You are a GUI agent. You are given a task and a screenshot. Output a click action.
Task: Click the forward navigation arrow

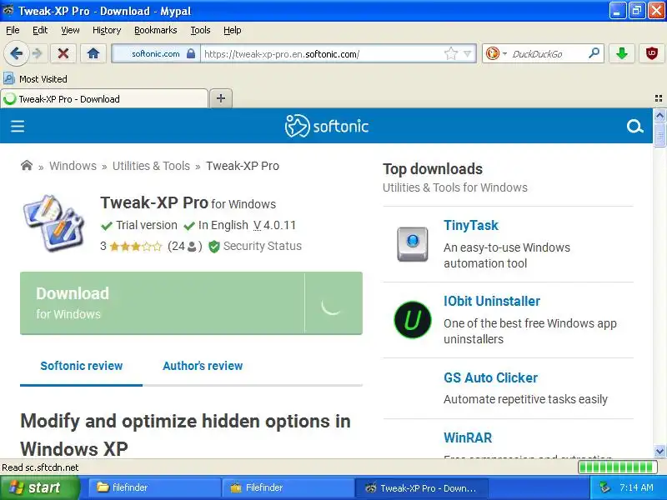pyautogui.click(x=38, y=53)
